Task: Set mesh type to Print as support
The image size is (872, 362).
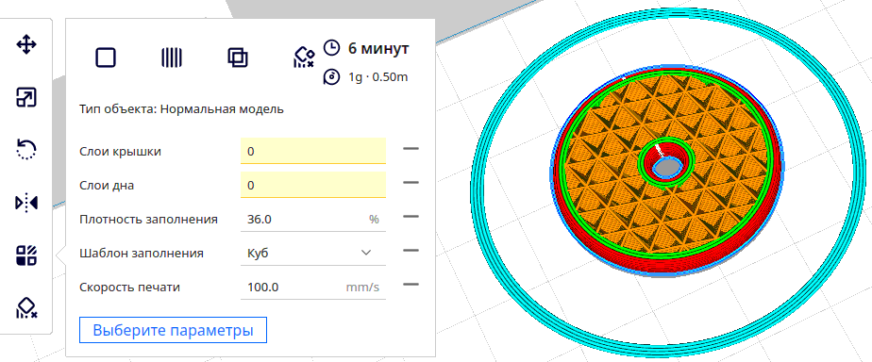Action: 172,58
